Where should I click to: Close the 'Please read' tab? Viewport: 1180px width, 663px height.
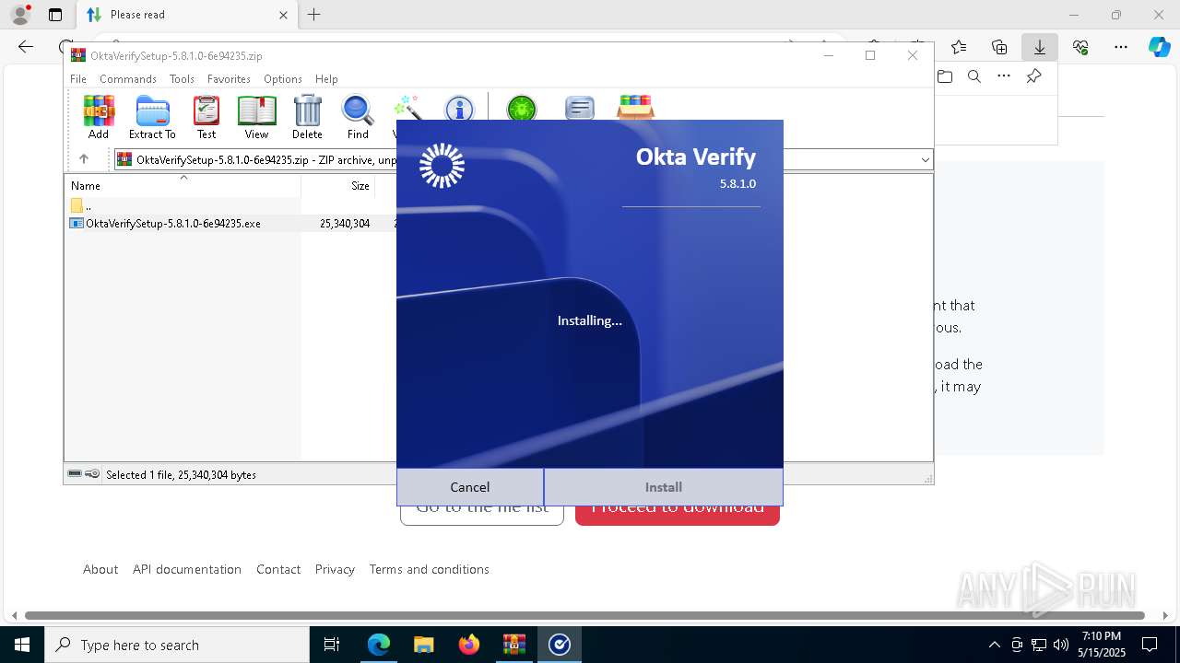[284, 15]
